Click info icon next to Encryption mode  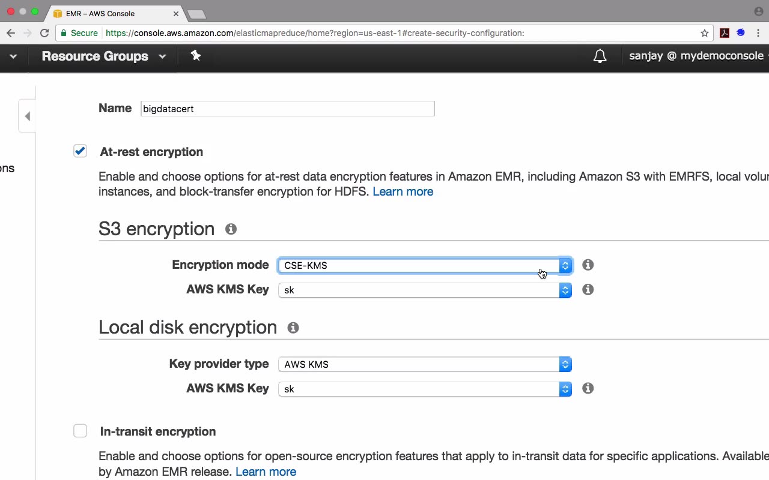coord(588,265)
